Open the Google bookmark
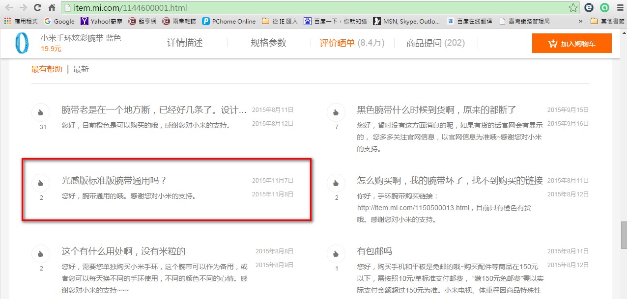The height and width of the screenshot is (299, 627). [59, 21]
